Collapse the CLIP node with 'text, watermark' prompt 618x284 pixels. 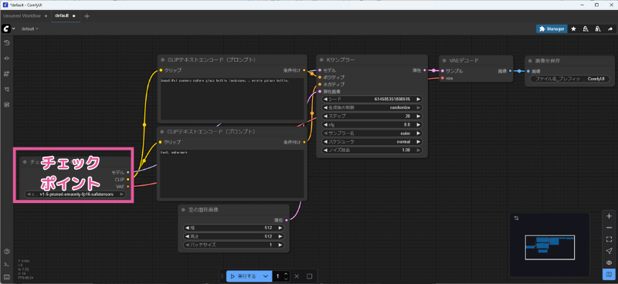162,131
